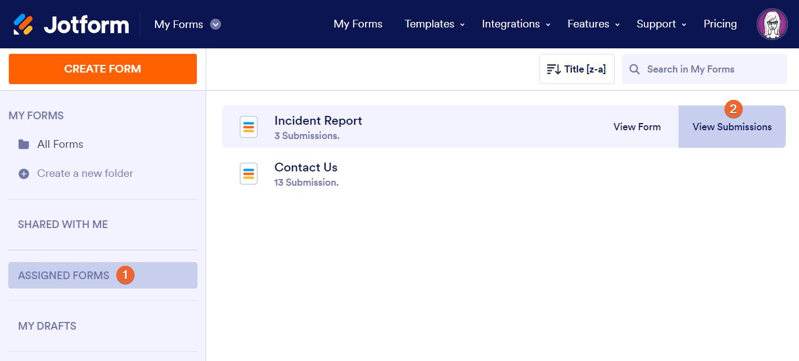Screen dimensions: 799x361
Task: Open the Features dropdown menu
Action: [x=593, y=24]
